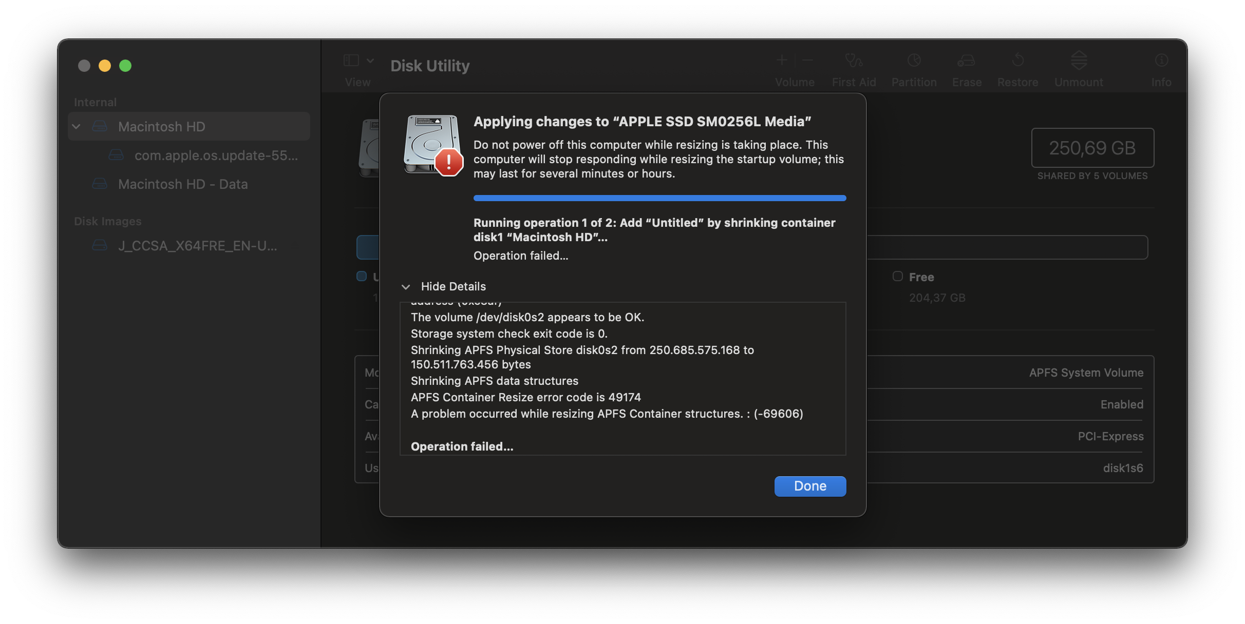Click the blue progress bar

[659, 198]
